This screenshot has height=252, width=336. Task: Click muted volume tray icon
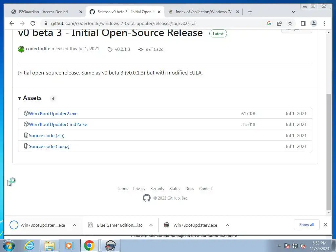pyautogui.click(x=303, y=246)
